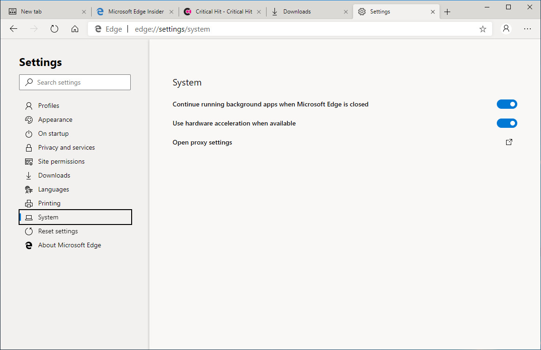The width and height of the screenshot is (541, 350).
Task: Turn off hardware acceleration toggle
Action: 507,123
